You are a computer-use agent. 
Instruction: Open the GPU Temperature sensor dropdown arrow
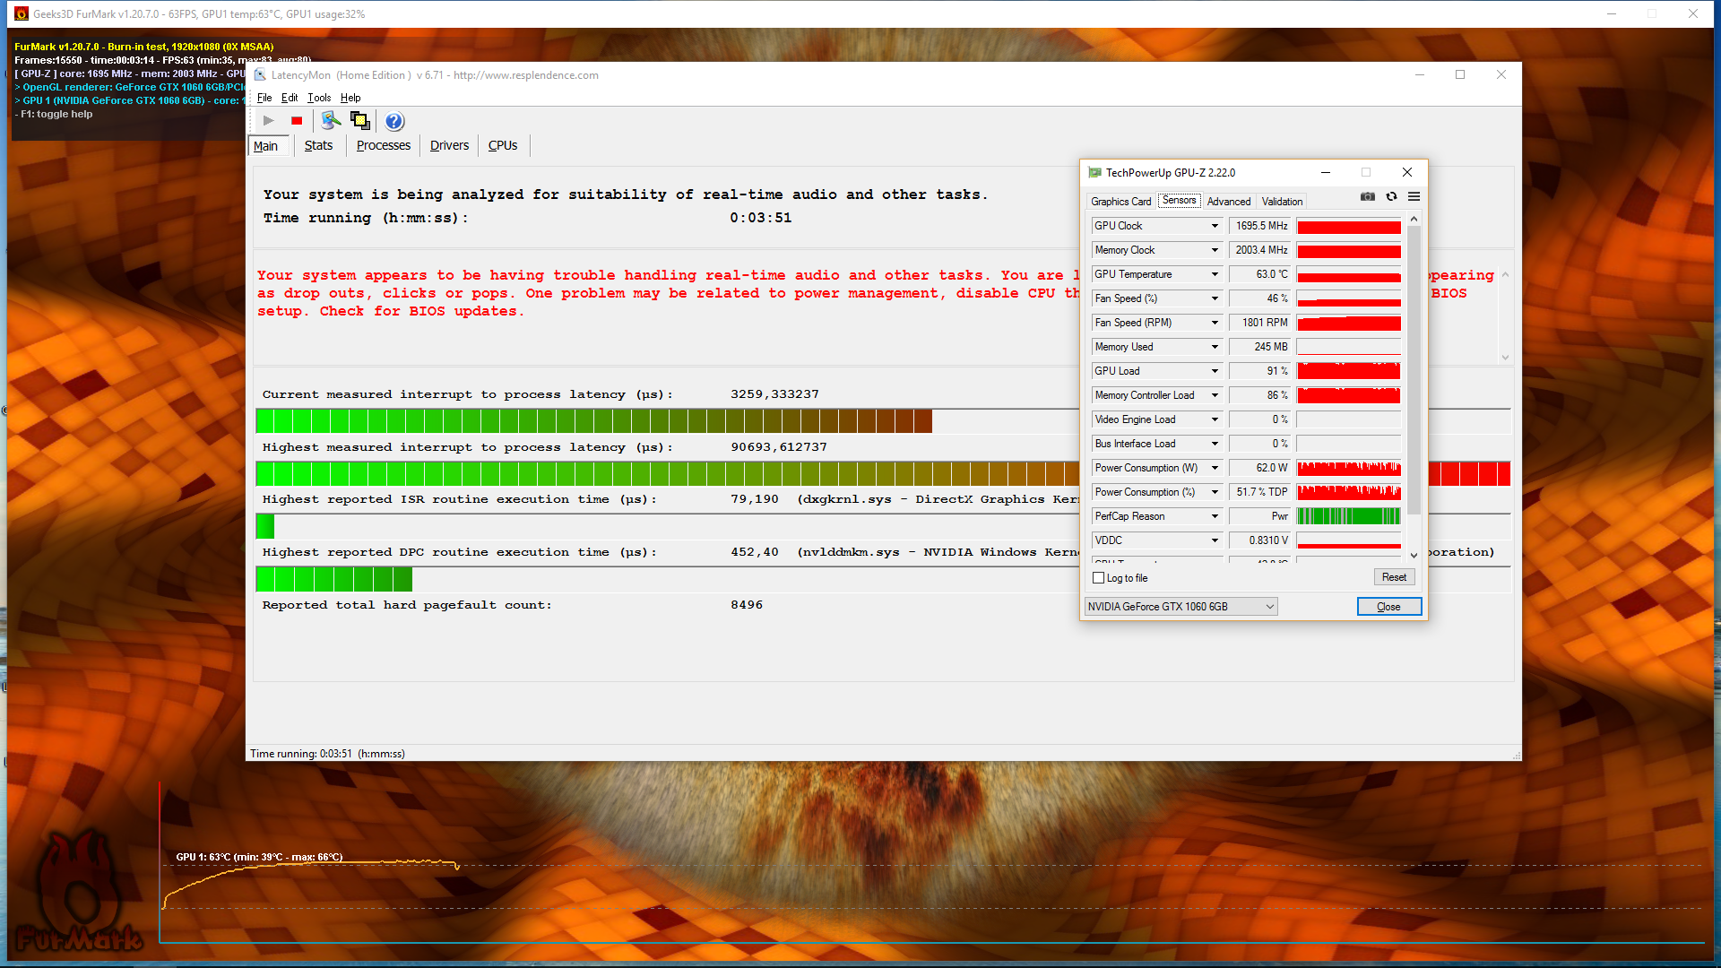point(1215,274)
